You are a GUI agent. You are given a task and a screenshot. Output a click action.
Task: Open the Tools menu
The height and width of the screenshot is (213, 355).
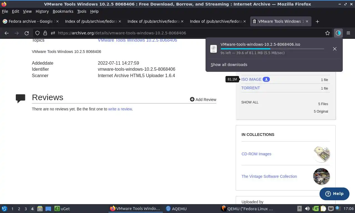coord(82,11)
